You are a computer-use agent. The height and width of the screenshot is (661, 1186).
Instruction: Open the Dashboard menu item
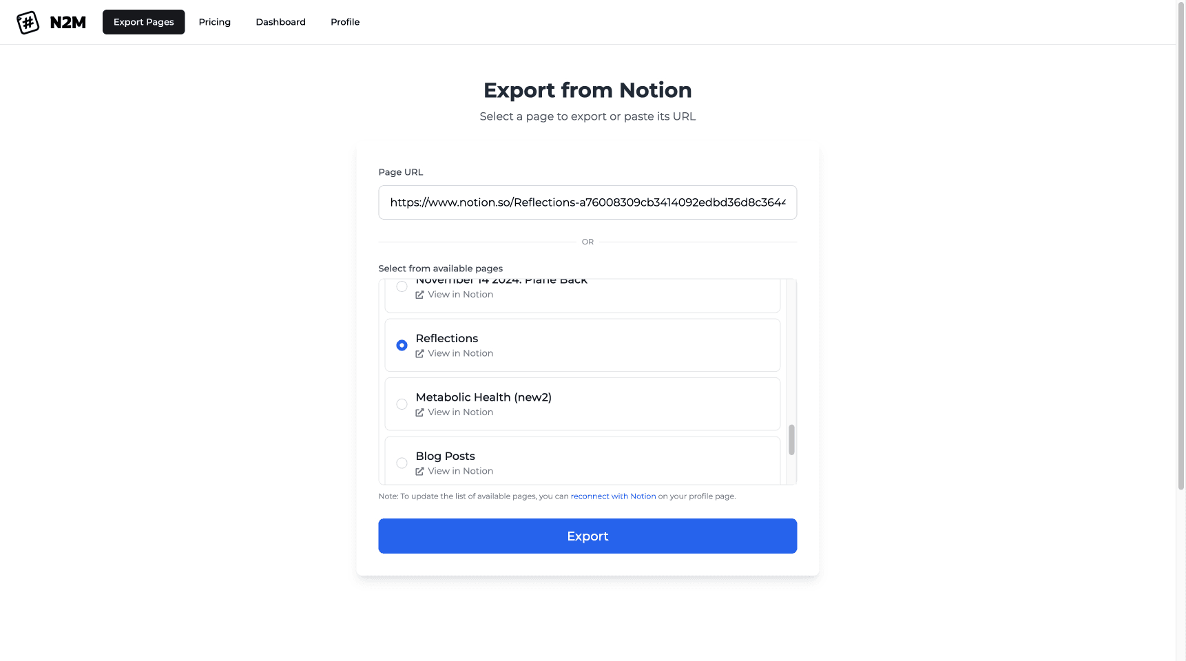point(280,22)
